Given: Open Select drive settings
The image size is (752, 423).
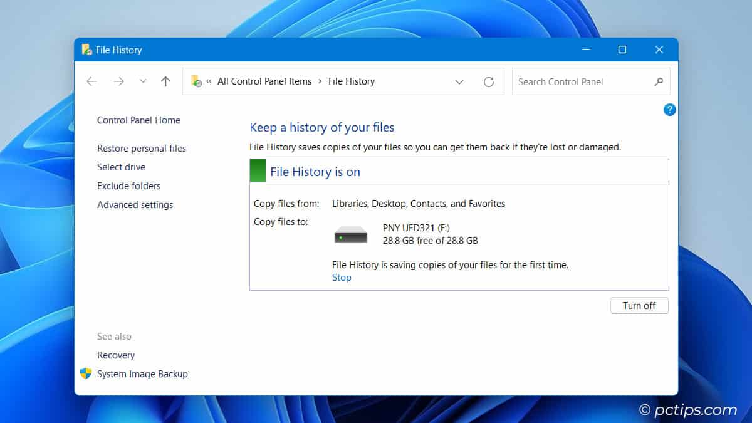Looking at the screenshot, I should tap(121, 167).
